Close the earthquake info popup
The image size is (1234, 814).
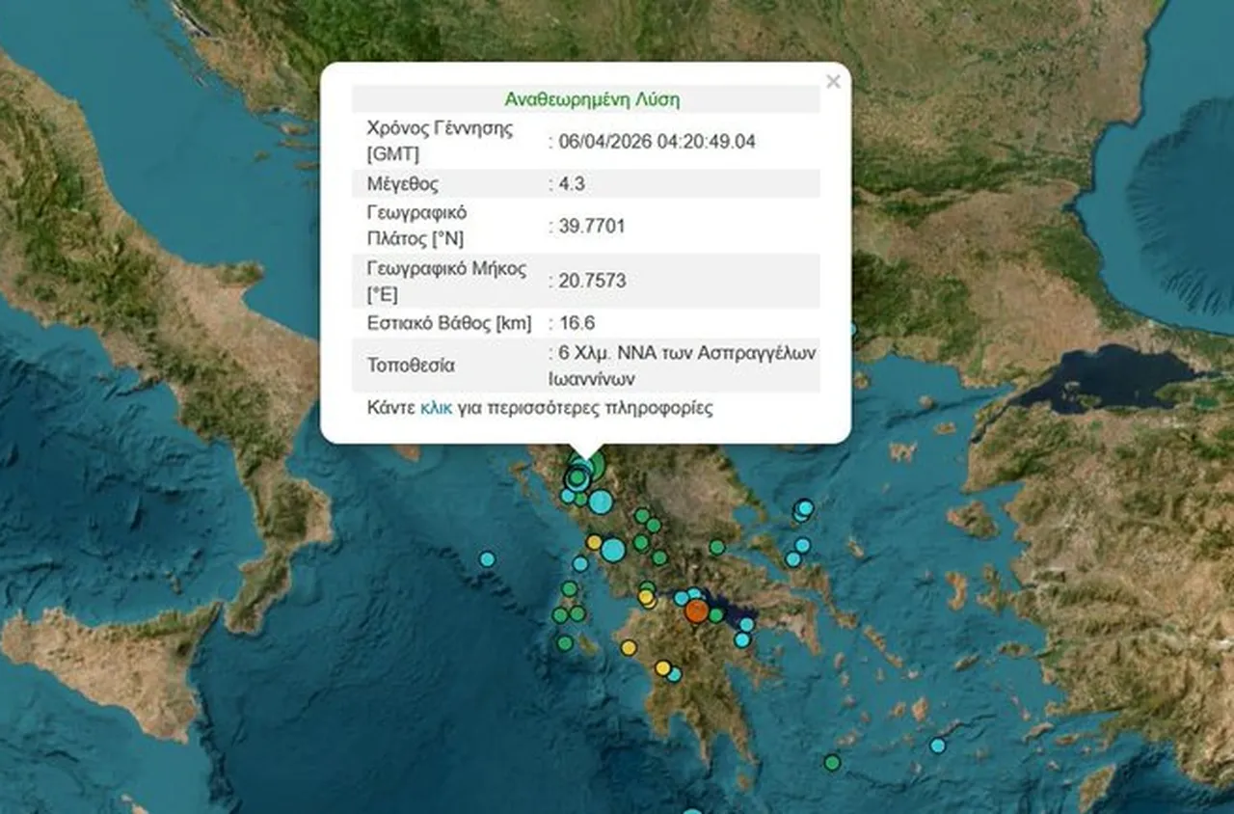(x=833, y=82)
